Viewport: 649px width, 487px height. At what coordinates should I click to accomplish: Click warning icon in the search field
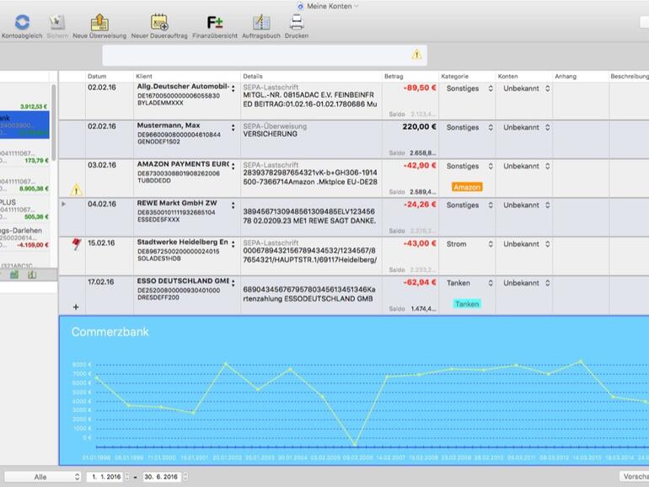417,55
